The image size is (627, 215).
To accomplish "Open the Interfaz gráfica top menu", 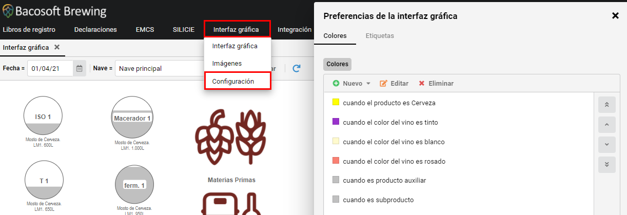I will click(237, 29).
